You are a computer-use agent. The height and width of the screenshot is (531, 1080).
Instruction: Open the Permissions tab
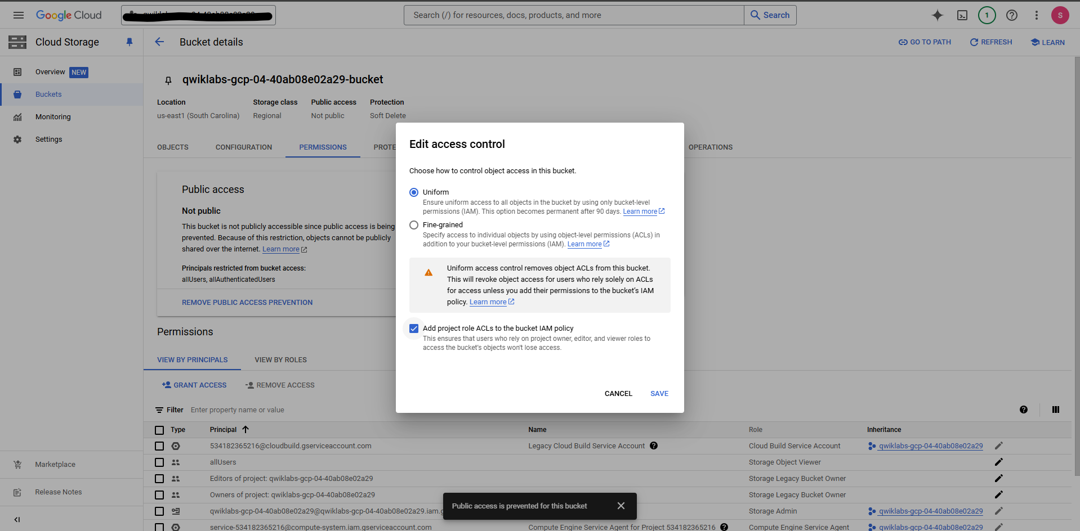pos(323,147)
